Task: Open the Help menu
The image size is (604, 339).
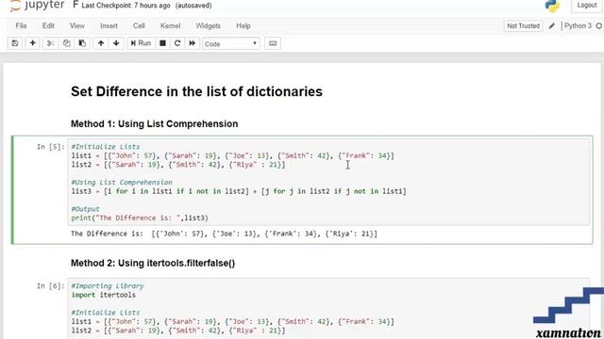Action: click(243, 25)
